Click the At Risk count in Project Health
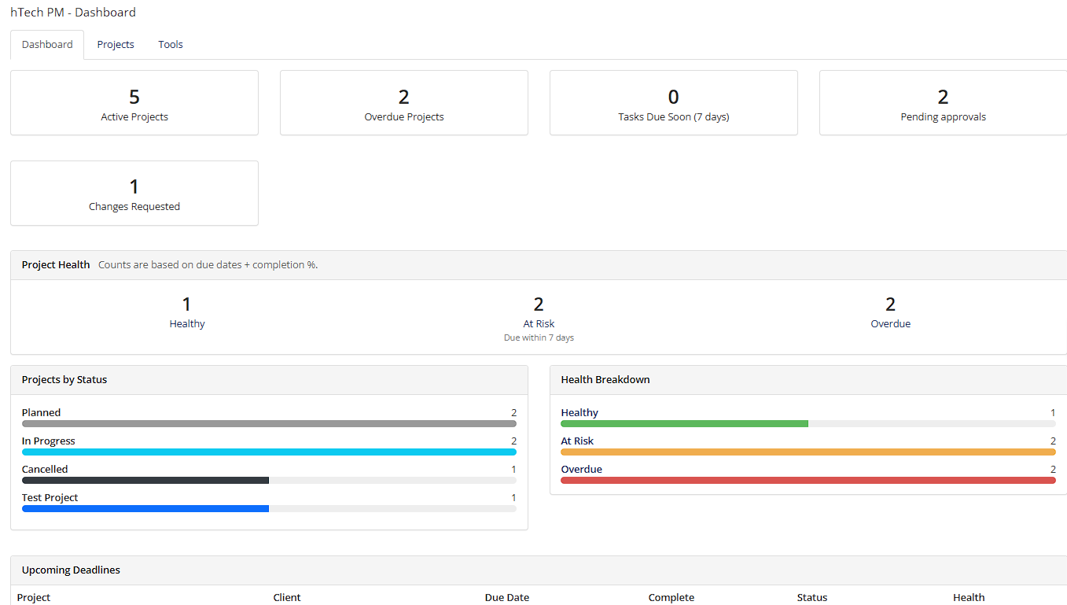Viewport: 1067px width, 605px height. click(539, 304)
